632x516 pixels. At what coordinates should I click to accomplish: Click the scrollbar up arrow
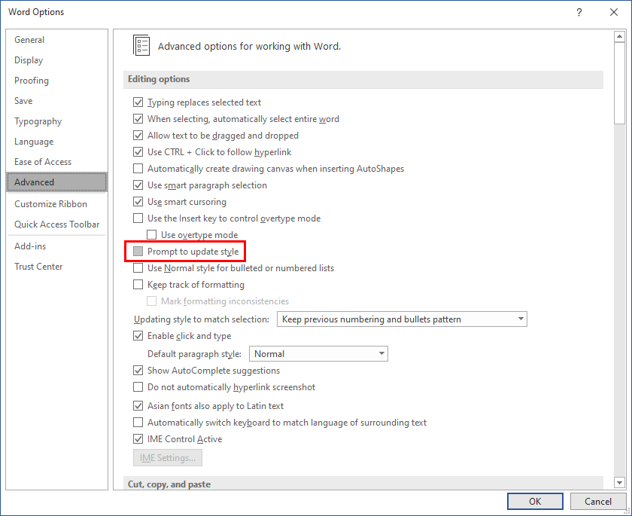click(619, 37)
